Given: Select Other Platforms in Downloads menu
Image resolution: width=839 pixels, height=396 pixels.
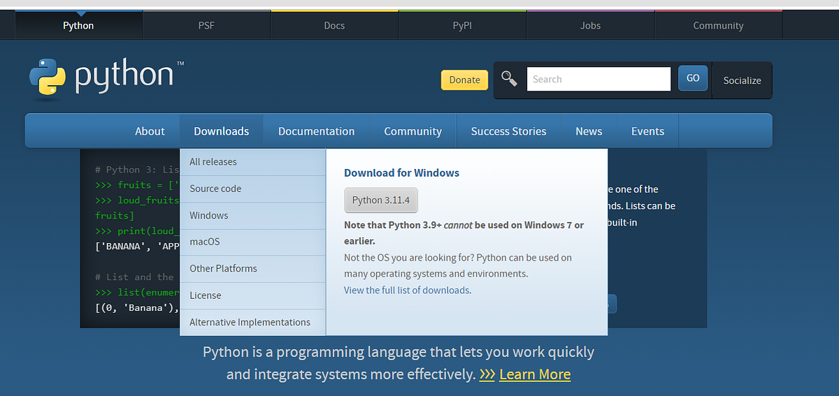Looking at the screenshot, I should coord(252,269).
